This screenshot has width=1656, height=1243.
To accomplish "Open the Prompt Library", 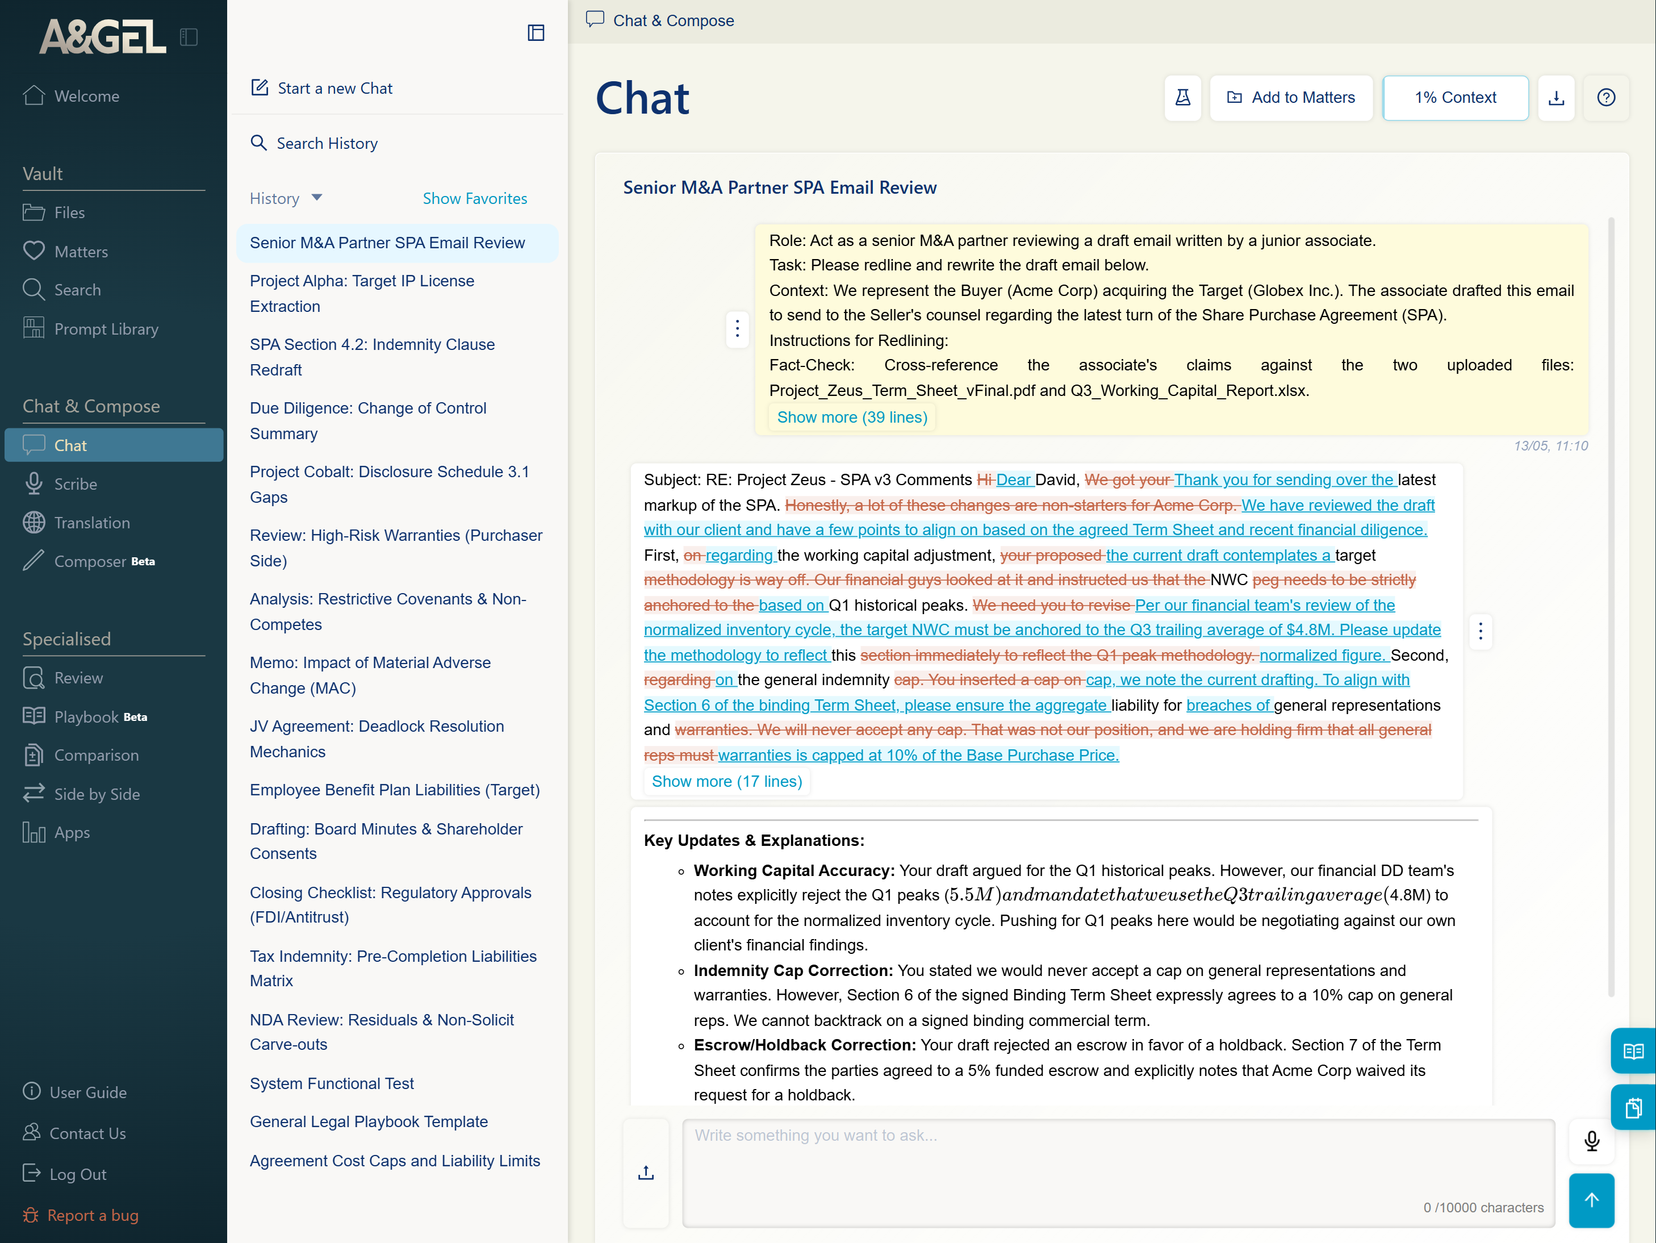I will tap(91, 329).
